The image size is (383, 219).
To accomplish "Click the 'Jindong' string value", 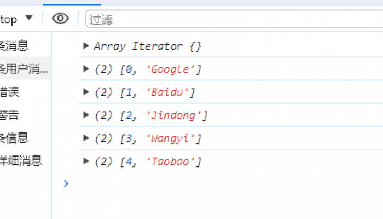I will pos(172,116).
